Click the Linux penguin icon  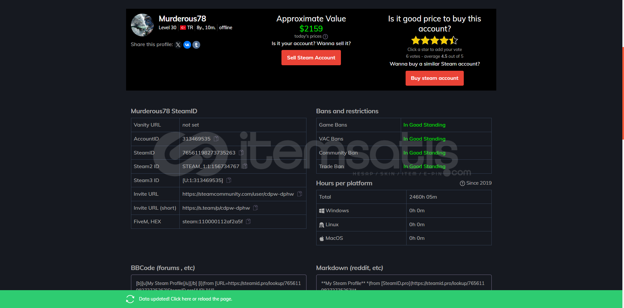[x=322, y=225]
